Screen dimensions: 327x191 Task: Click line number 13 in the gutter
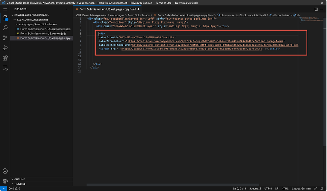80,64
